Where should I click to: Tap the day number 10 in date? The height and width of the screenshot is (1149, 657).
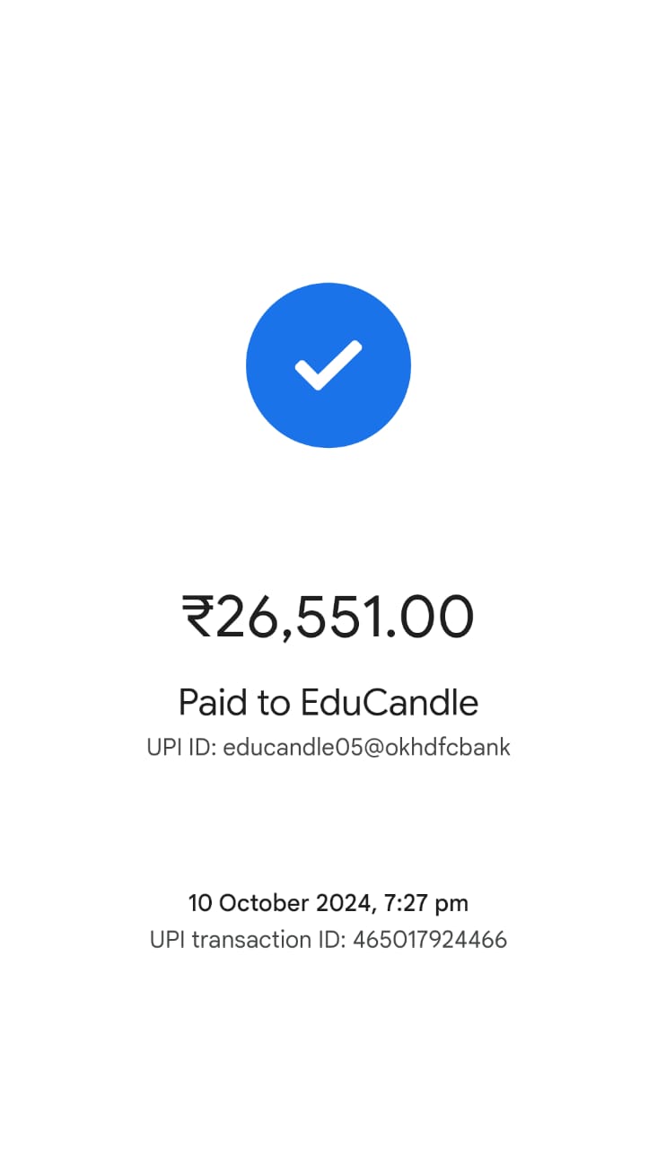(x=199, y=903)
